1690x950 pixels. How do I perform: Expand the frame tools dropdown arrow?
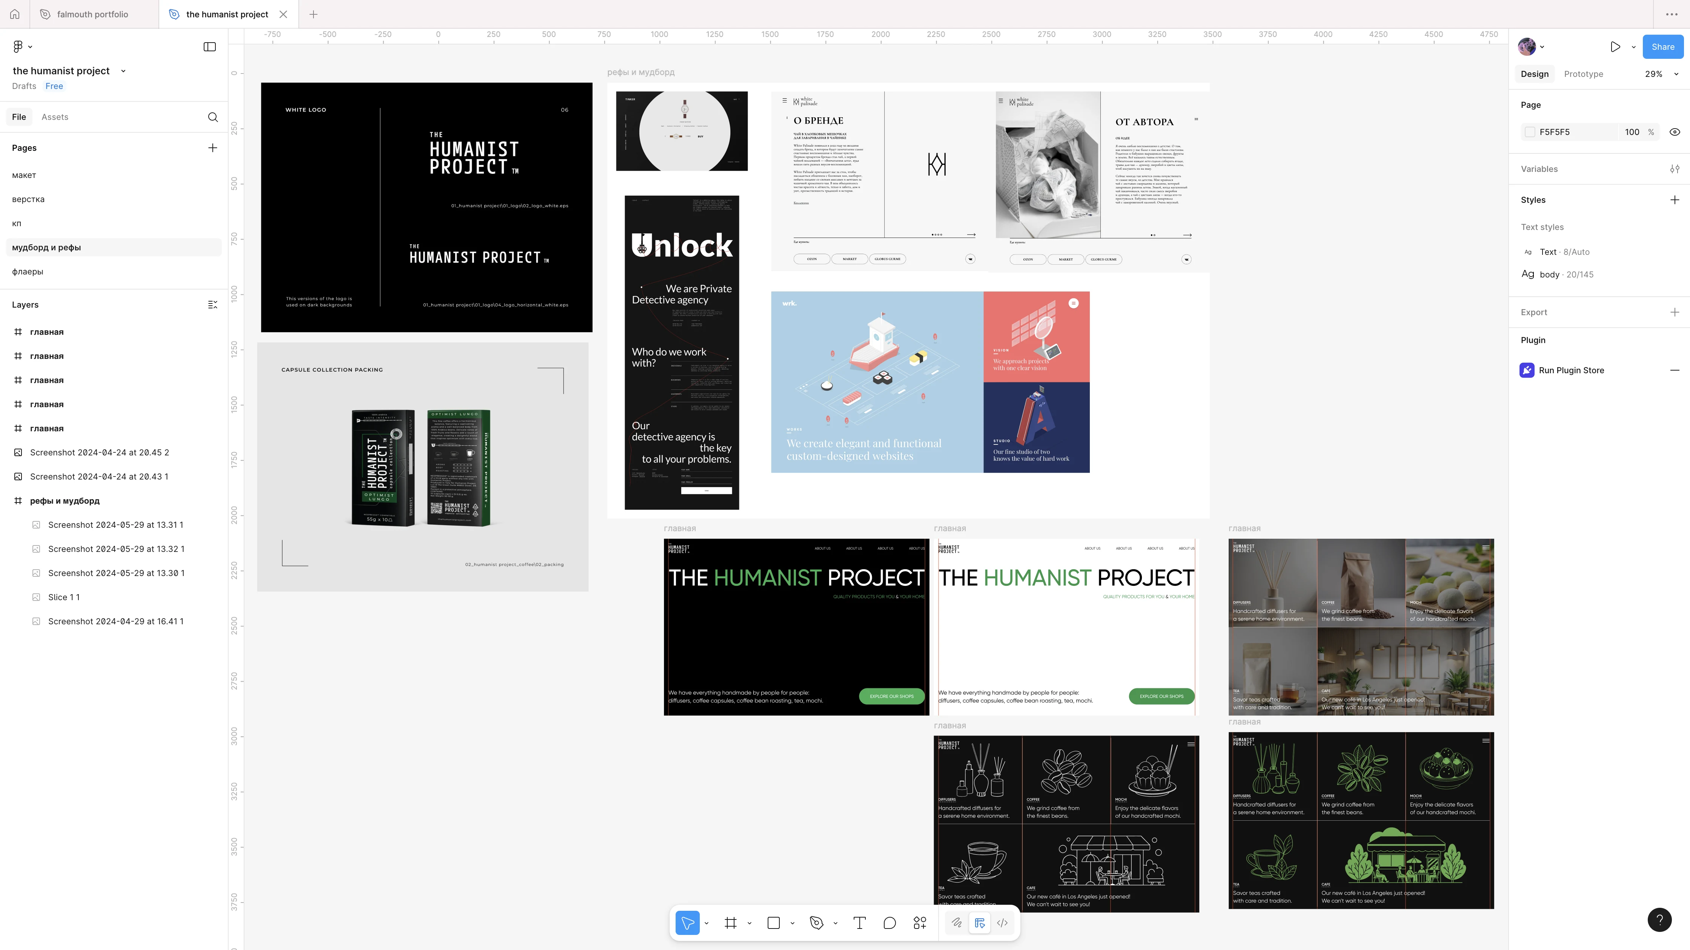(x=749, y=923)
